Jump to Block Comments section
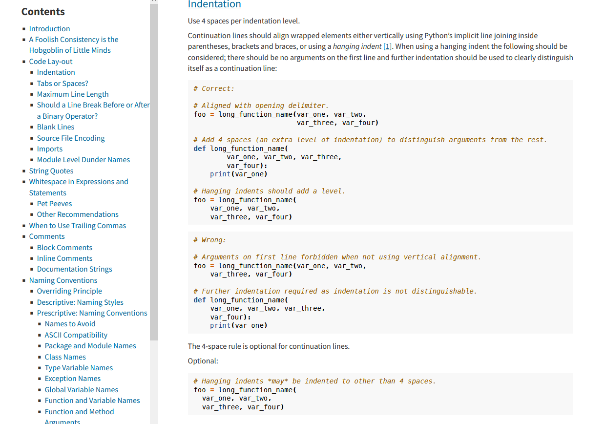 point(64,248)
